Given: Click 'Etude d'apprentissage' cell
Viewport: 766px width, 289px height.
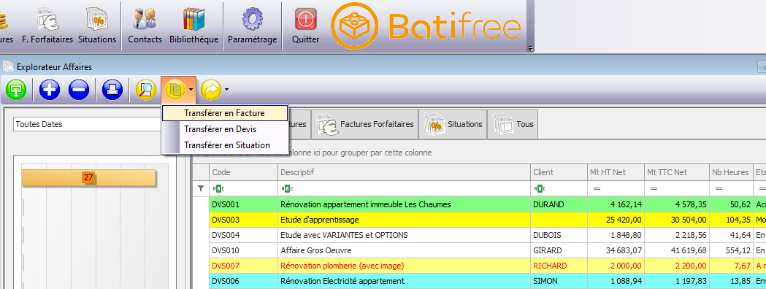Looking at the screenshot, I should point(404,220).
